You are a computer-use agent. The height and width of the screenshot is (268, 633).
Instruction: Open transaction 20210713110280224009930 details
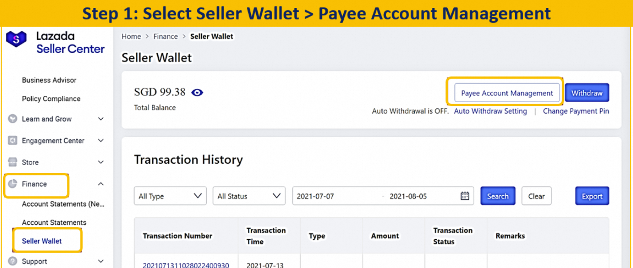(185, 265)
